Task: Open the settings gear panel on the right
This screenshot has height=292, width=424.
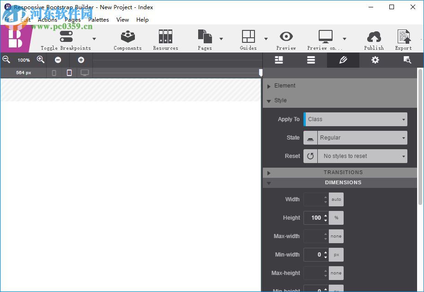Action: point(375,60)
